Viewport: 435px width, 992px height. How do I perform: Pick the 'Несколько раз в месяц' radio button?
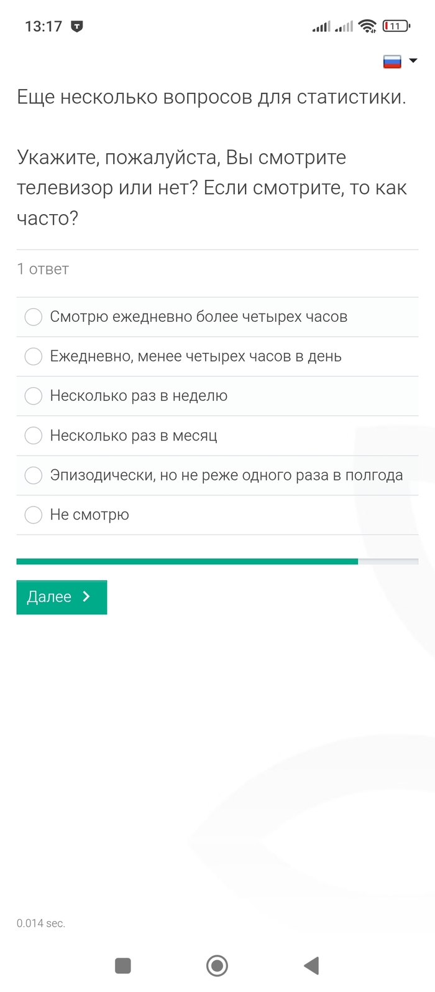[34, 436]
